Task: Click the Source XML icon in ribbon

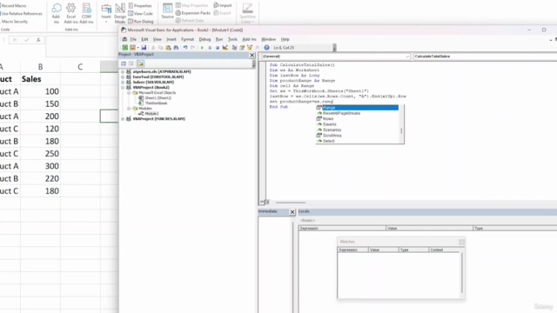Action: point(167,10)
